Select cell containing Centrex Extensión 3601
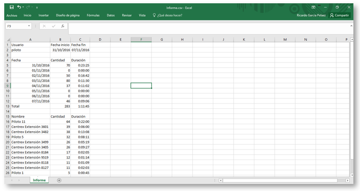This screenshot has width=360, height=191. (30, 127)
